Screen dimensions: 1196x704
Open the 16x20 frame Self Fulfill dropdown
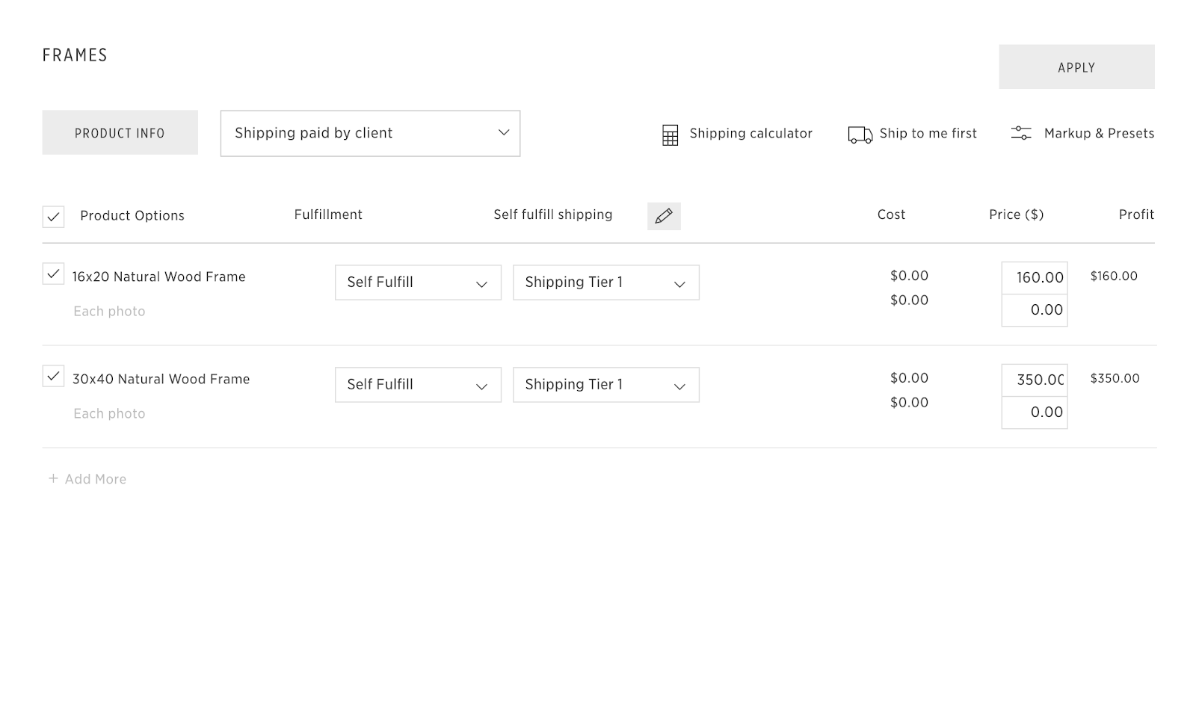[418, 282]
